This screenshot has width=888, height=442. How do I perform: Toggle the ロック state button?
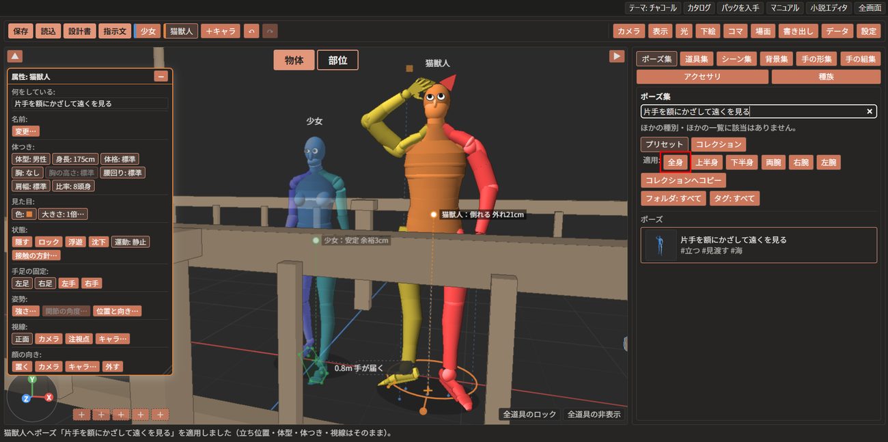pos(48,242)
